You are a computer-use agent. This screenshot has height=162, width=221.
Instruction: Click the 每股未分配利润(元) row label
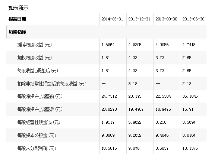pyautogui.click(x=37, y=148)
